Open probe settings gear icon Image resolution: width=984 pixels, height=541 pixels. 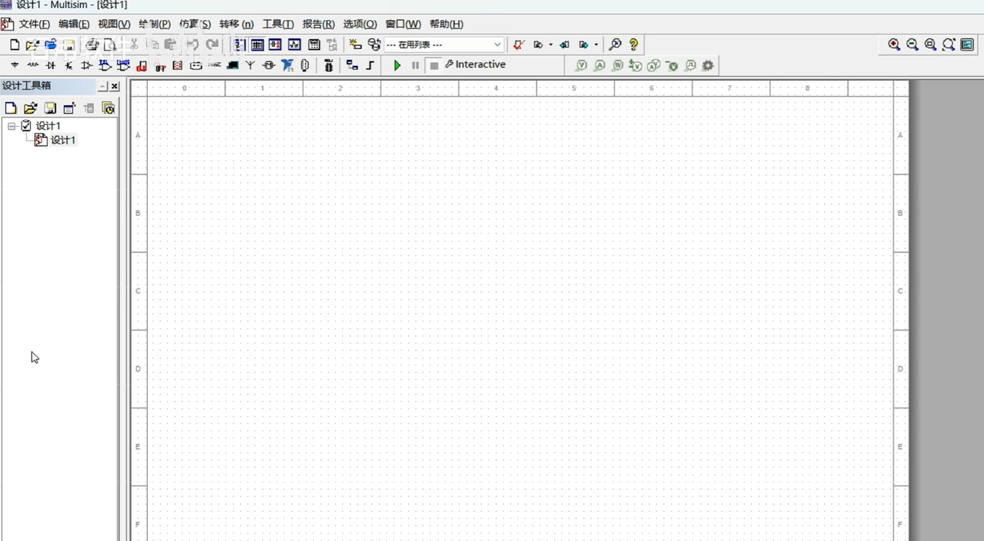click(708, 65)
